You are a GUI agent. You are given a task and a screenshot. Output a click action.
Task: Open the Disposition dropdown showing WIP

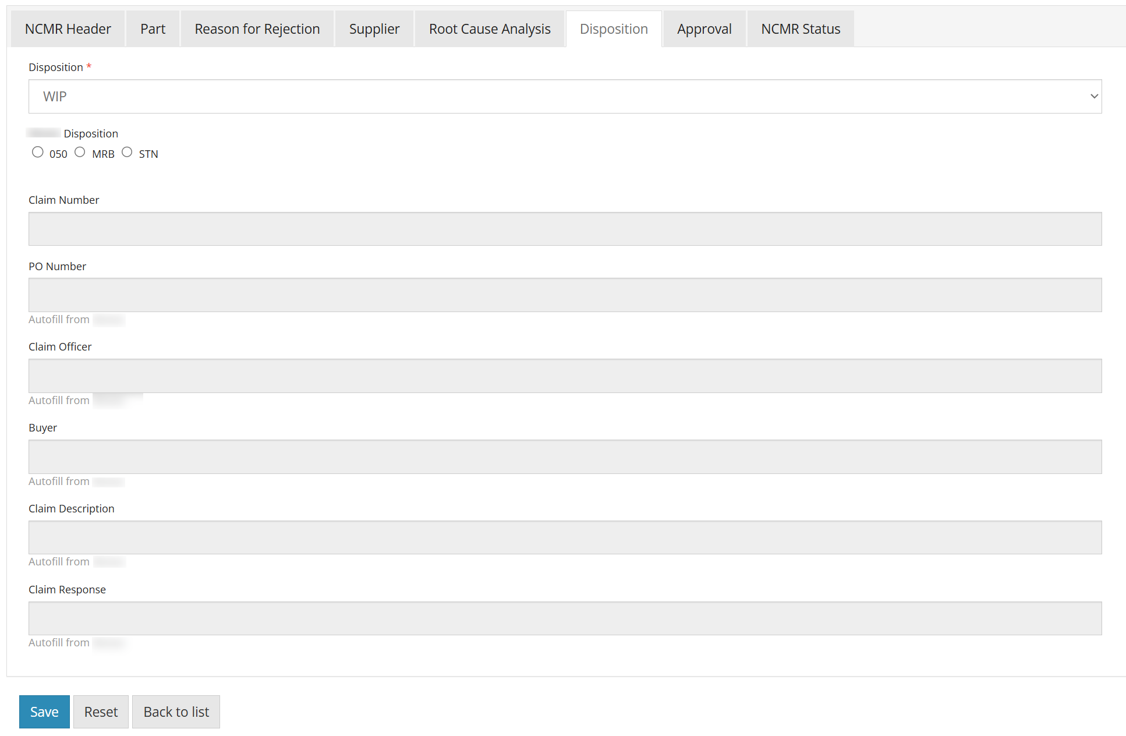pos(565,96)
